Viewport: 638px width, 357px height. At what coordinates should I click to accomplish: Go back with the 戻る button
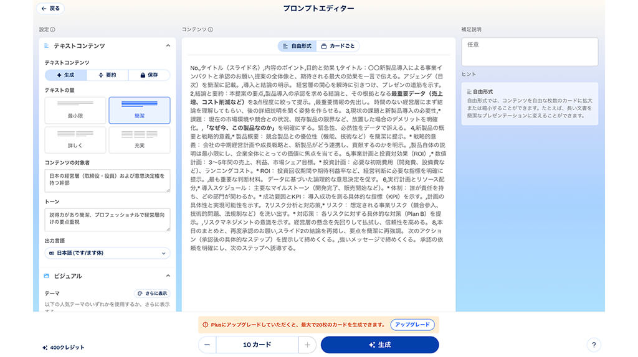pos(50,9)
